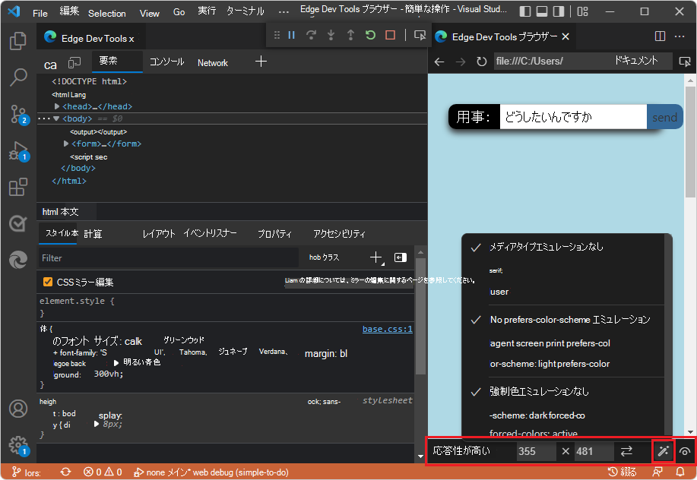Screen dimensions: 697x480
Task: Open Microsoft Edge Tools activity icon
Action: 17,260
